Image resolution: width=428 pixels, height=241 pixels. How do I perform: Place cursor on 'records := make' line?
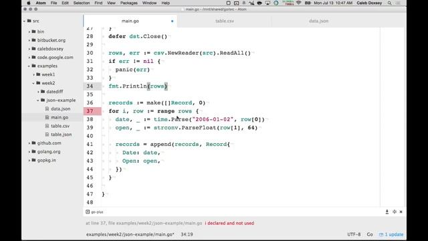[156, 103]
